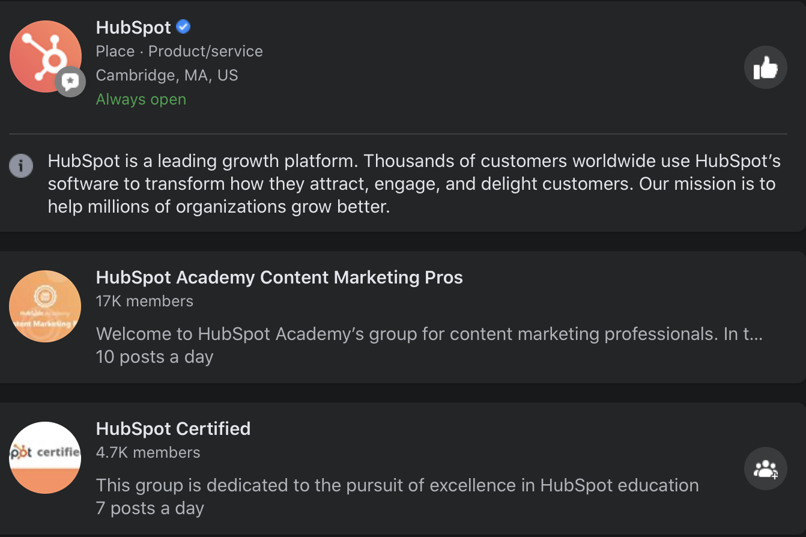Open the HubSpot Certified group title
The image size is (806, 537).
coord(173,429)
